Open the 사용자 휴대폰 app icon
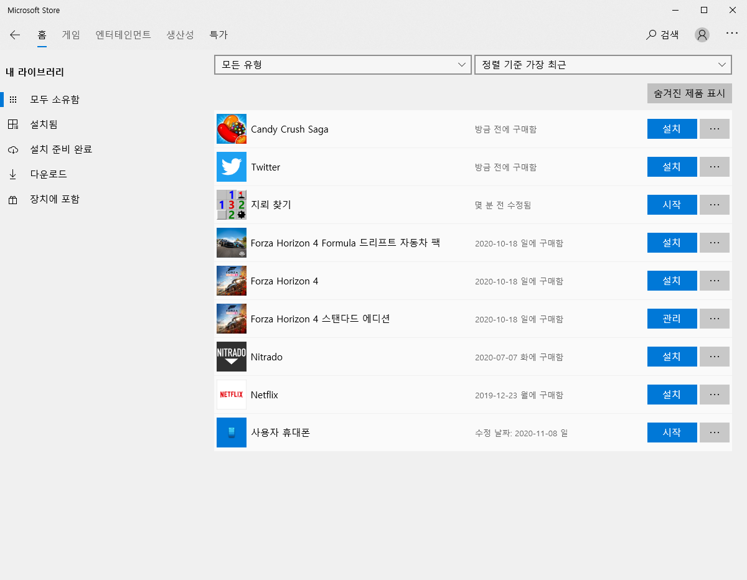Viewport: 747px width, 580px height. point(232,433)
